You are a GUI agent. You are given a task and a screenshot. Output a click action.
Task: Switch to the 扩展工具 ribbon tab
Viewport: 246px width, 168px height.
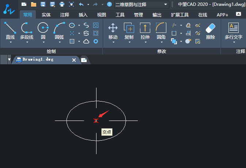click(x=180, y=15)
